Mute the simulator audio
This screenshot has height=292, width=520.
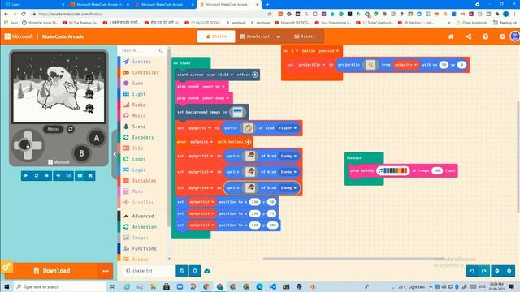coord(58,175)
